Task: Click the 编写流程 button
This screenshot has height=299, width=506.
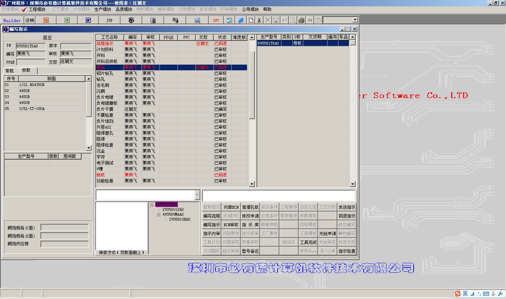Action: (x=212, y=216)
